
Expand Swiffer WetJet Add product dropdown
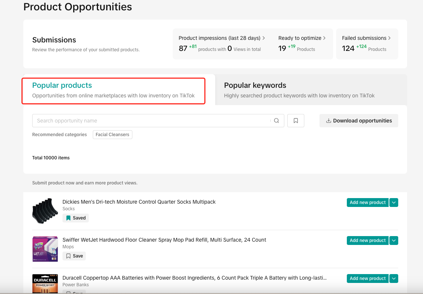[x=394, y=241]
